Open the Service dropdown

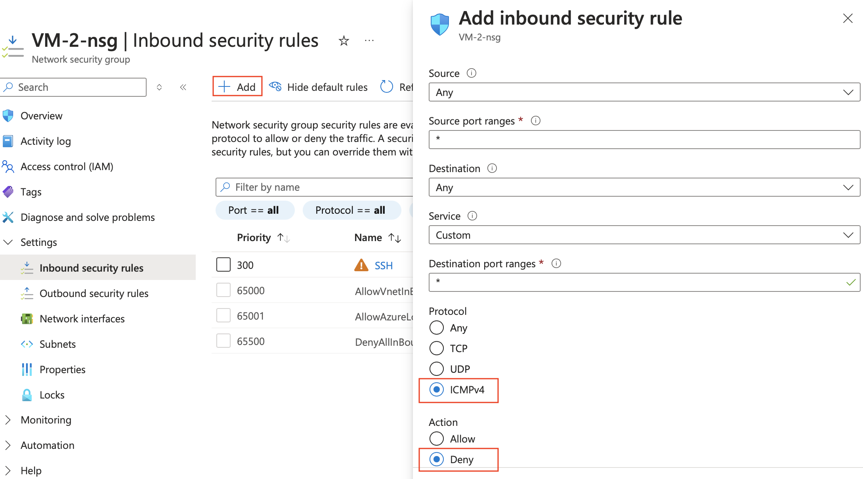[644, 235]
